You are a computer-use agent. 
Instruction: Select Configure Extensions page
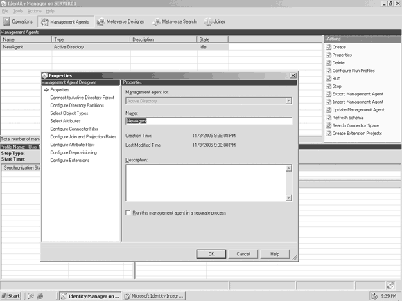point(70,161)
